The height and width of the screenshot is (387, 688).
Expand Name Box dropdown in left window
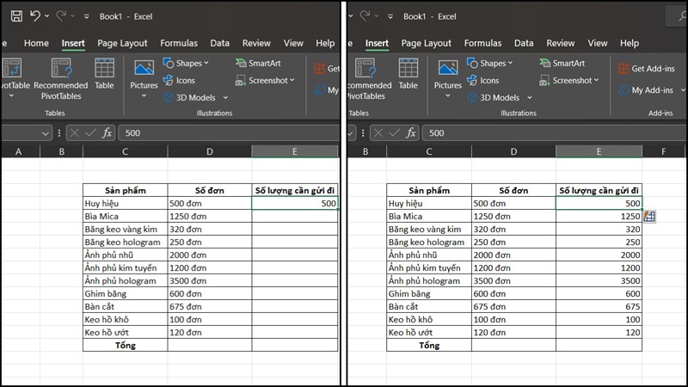point(46,133)
